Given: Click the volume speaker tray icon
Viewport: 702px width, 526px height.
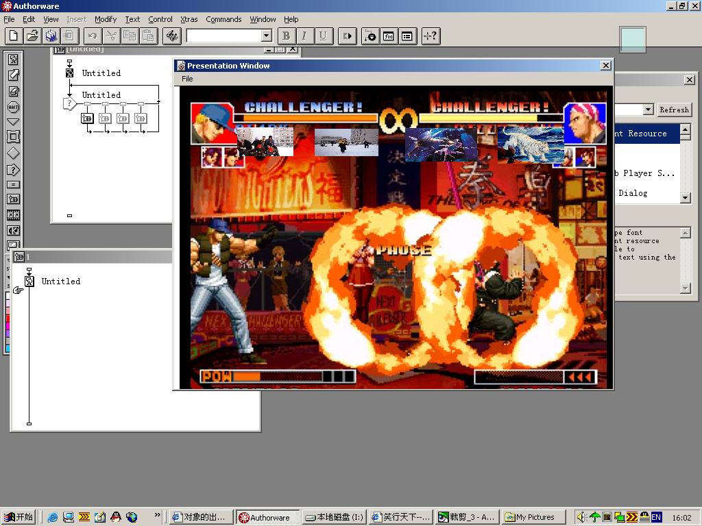Looking at the screenshot, I should tap(581, 517).
